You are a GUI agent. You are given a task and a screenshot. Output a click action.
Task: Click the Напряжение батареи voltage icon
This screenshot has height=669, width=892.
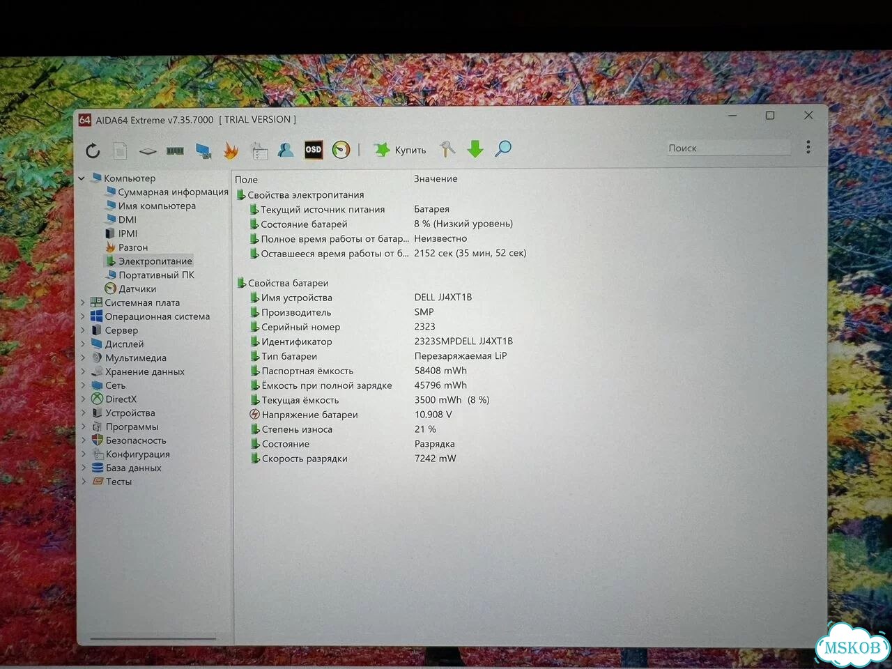[x=254, y=415]
